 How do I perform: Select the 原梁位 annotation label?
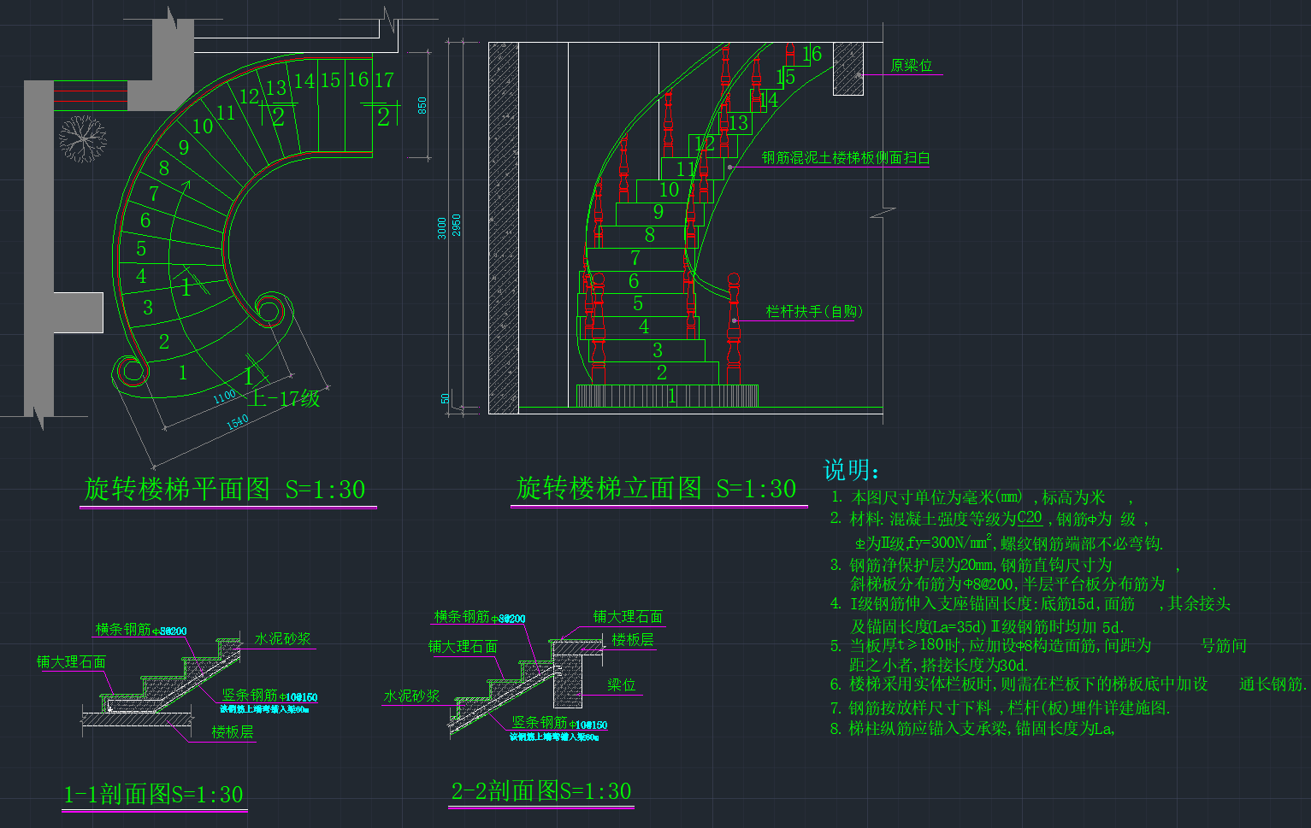point(911,66)
